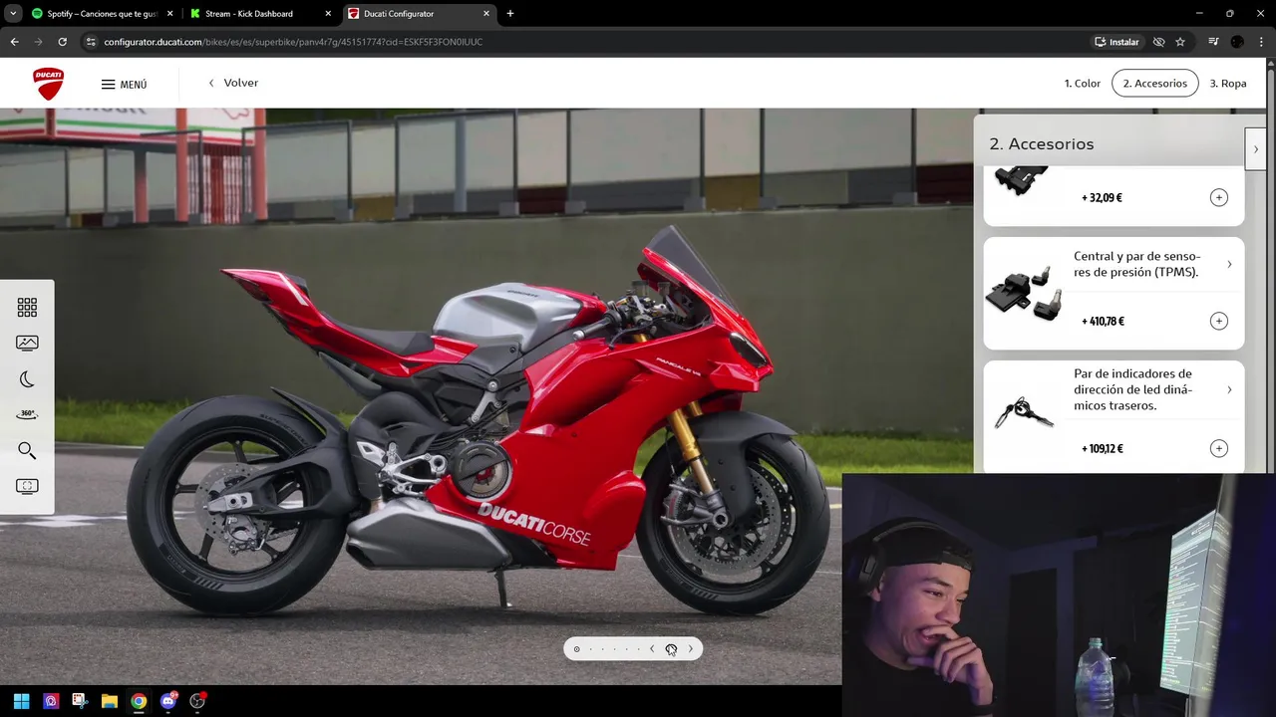The image size is (1276, 717).
Task: Open the Windows Start menu
Action: click(x=21, y=701)
